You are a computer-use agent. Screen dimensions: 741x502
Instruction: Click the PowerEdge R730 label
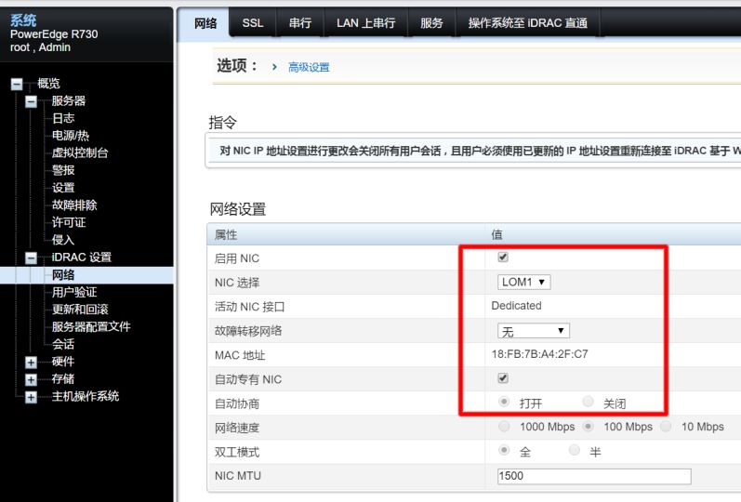(54, 34)
